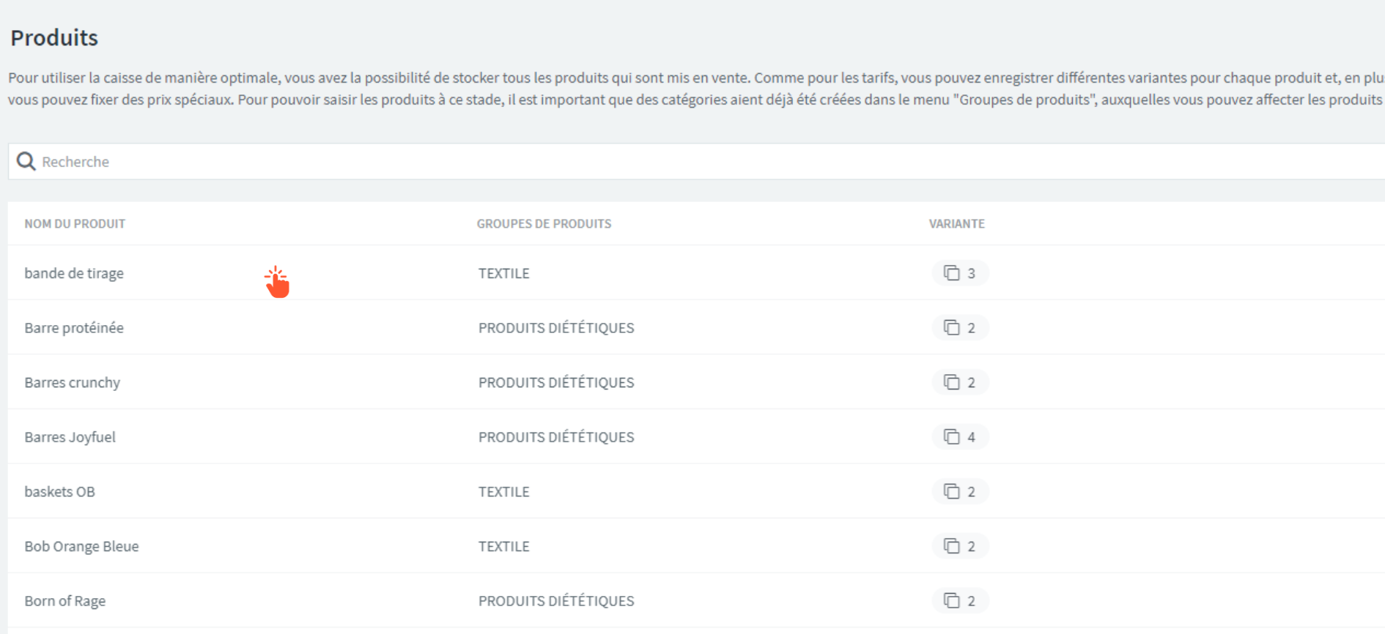Open product baskets OB
Viewport: 1385px width, 634px height.
click(x=59, y=491)
